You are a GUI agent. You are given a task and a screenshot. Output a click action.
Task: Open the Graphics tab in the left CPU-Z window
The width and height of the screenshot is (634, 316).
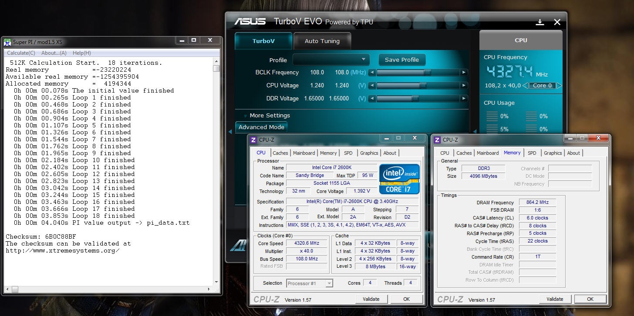[x=369, y=153]
